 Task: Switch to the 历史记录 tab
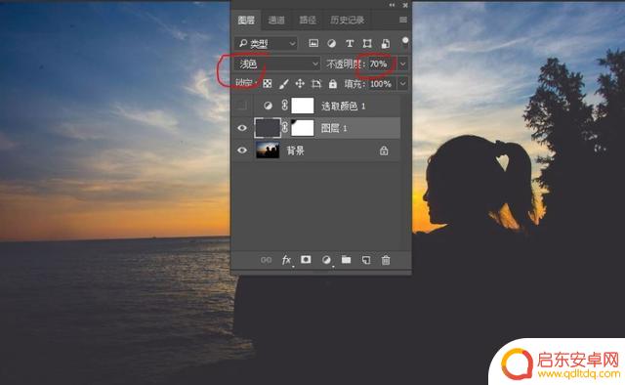347,20
